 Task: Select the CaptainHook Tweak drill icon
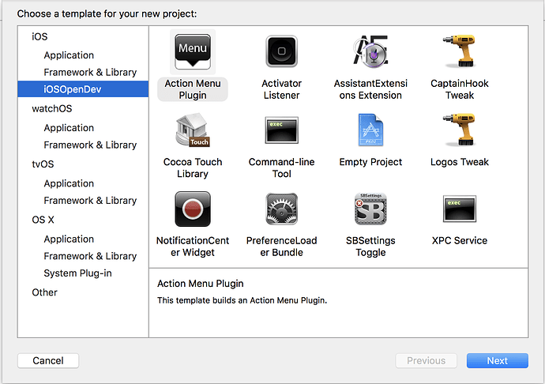tap(460, 51)
